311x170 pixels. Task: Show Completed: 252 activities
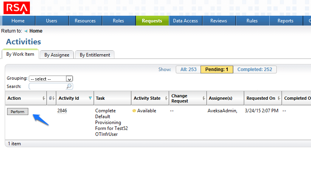(x=255, y=69)
